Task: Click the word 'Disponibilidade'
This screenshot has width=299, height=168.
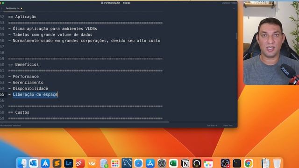Action: tap(30, 88)
